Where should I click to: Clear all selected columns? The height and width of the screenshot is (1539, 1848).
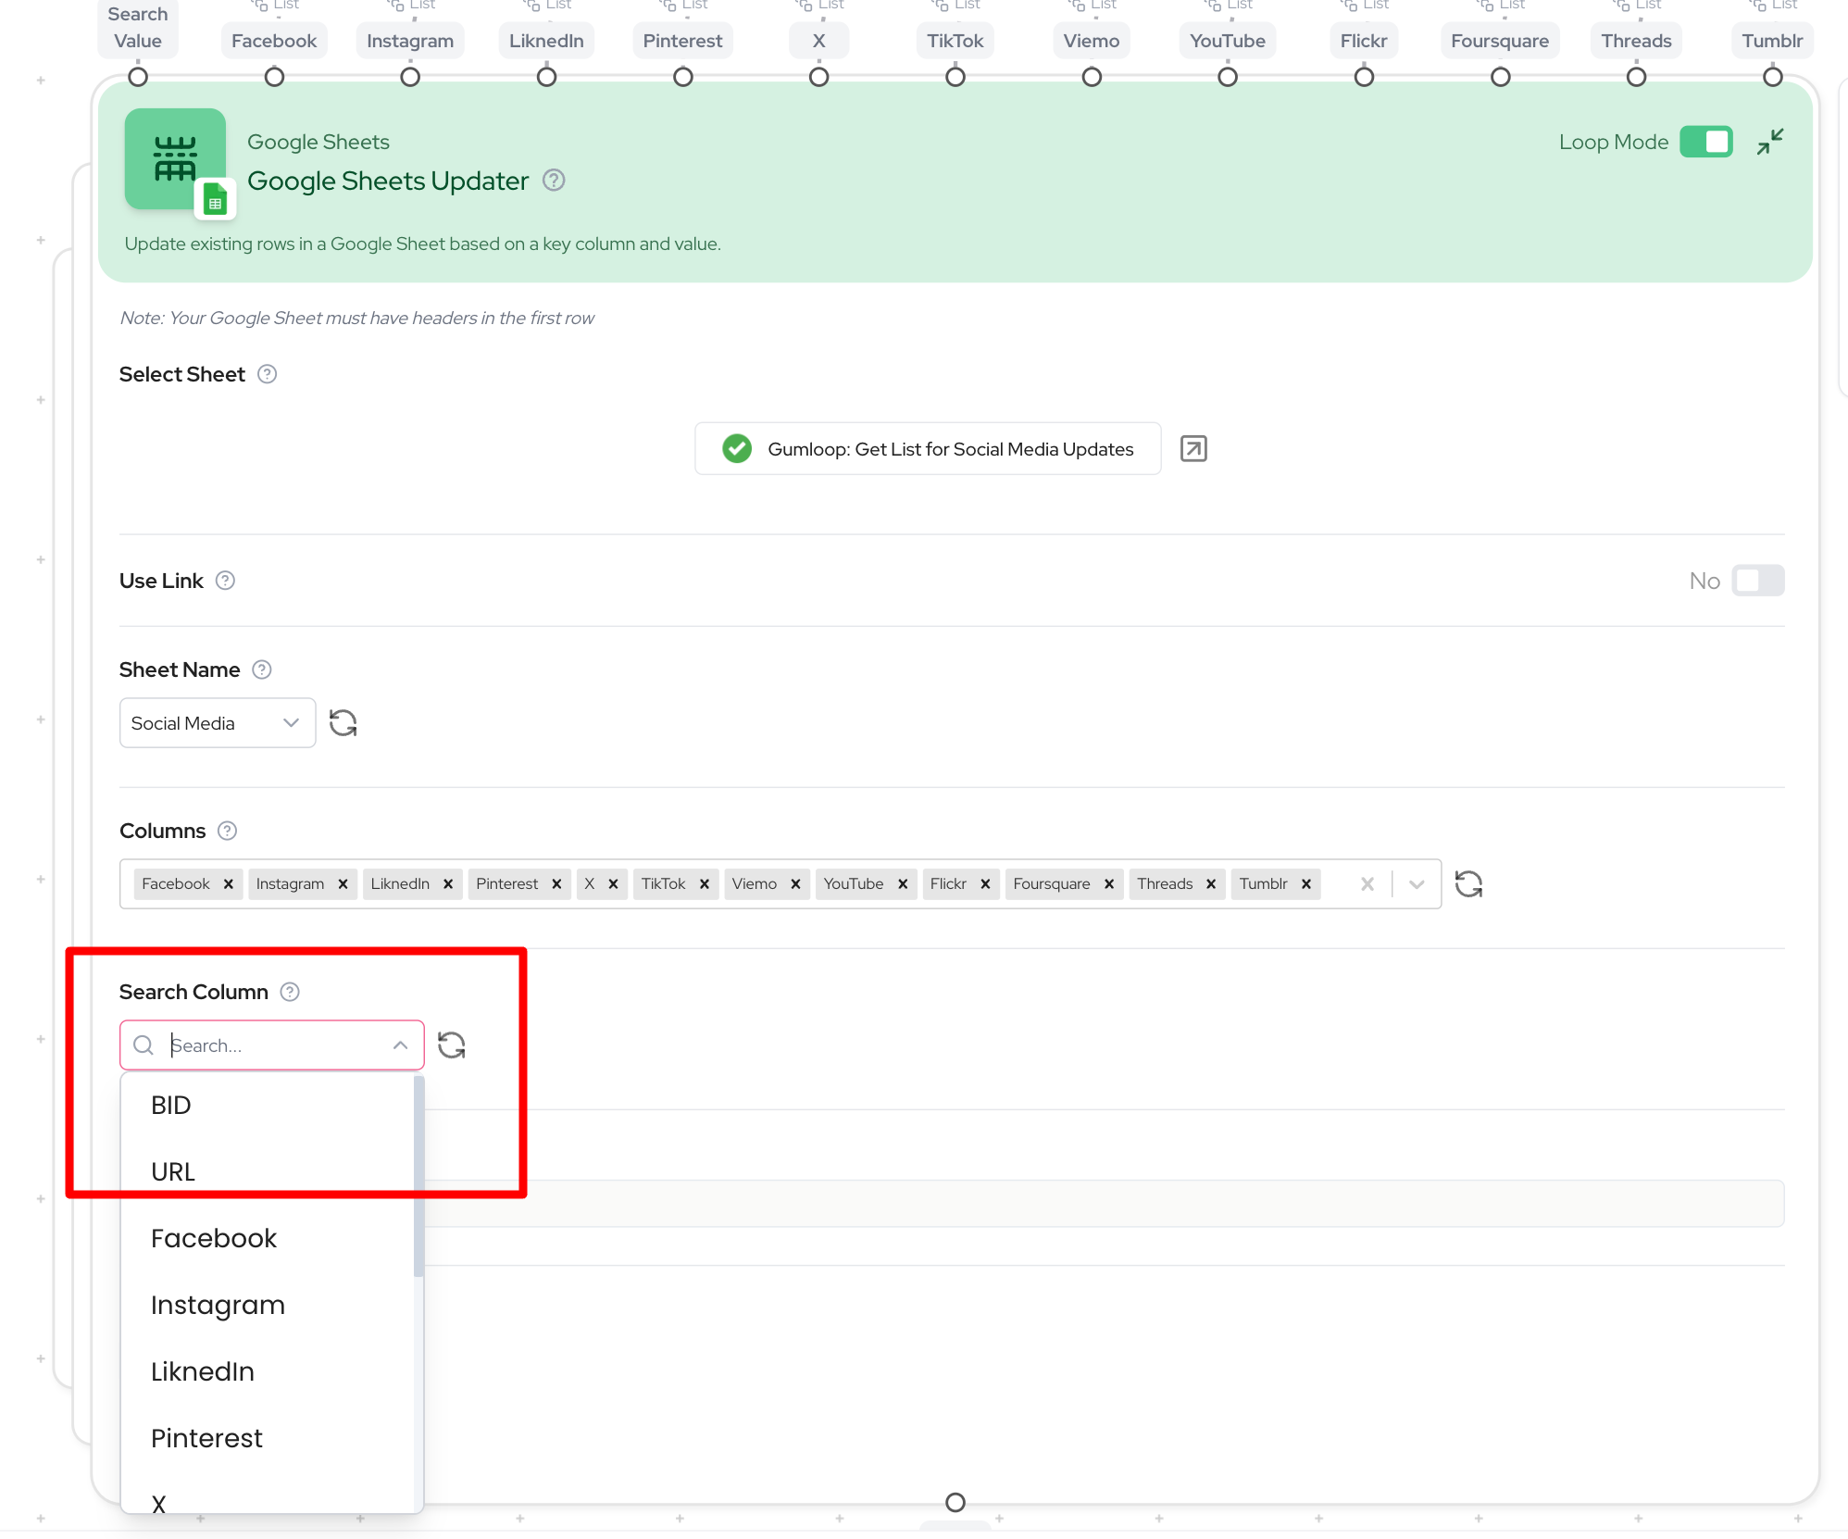click(x=1367, y=884)
